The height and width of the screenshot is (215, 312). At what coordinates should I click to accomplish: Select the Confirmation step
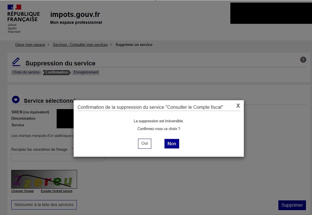pyautogui.click(x=56, y=72)
